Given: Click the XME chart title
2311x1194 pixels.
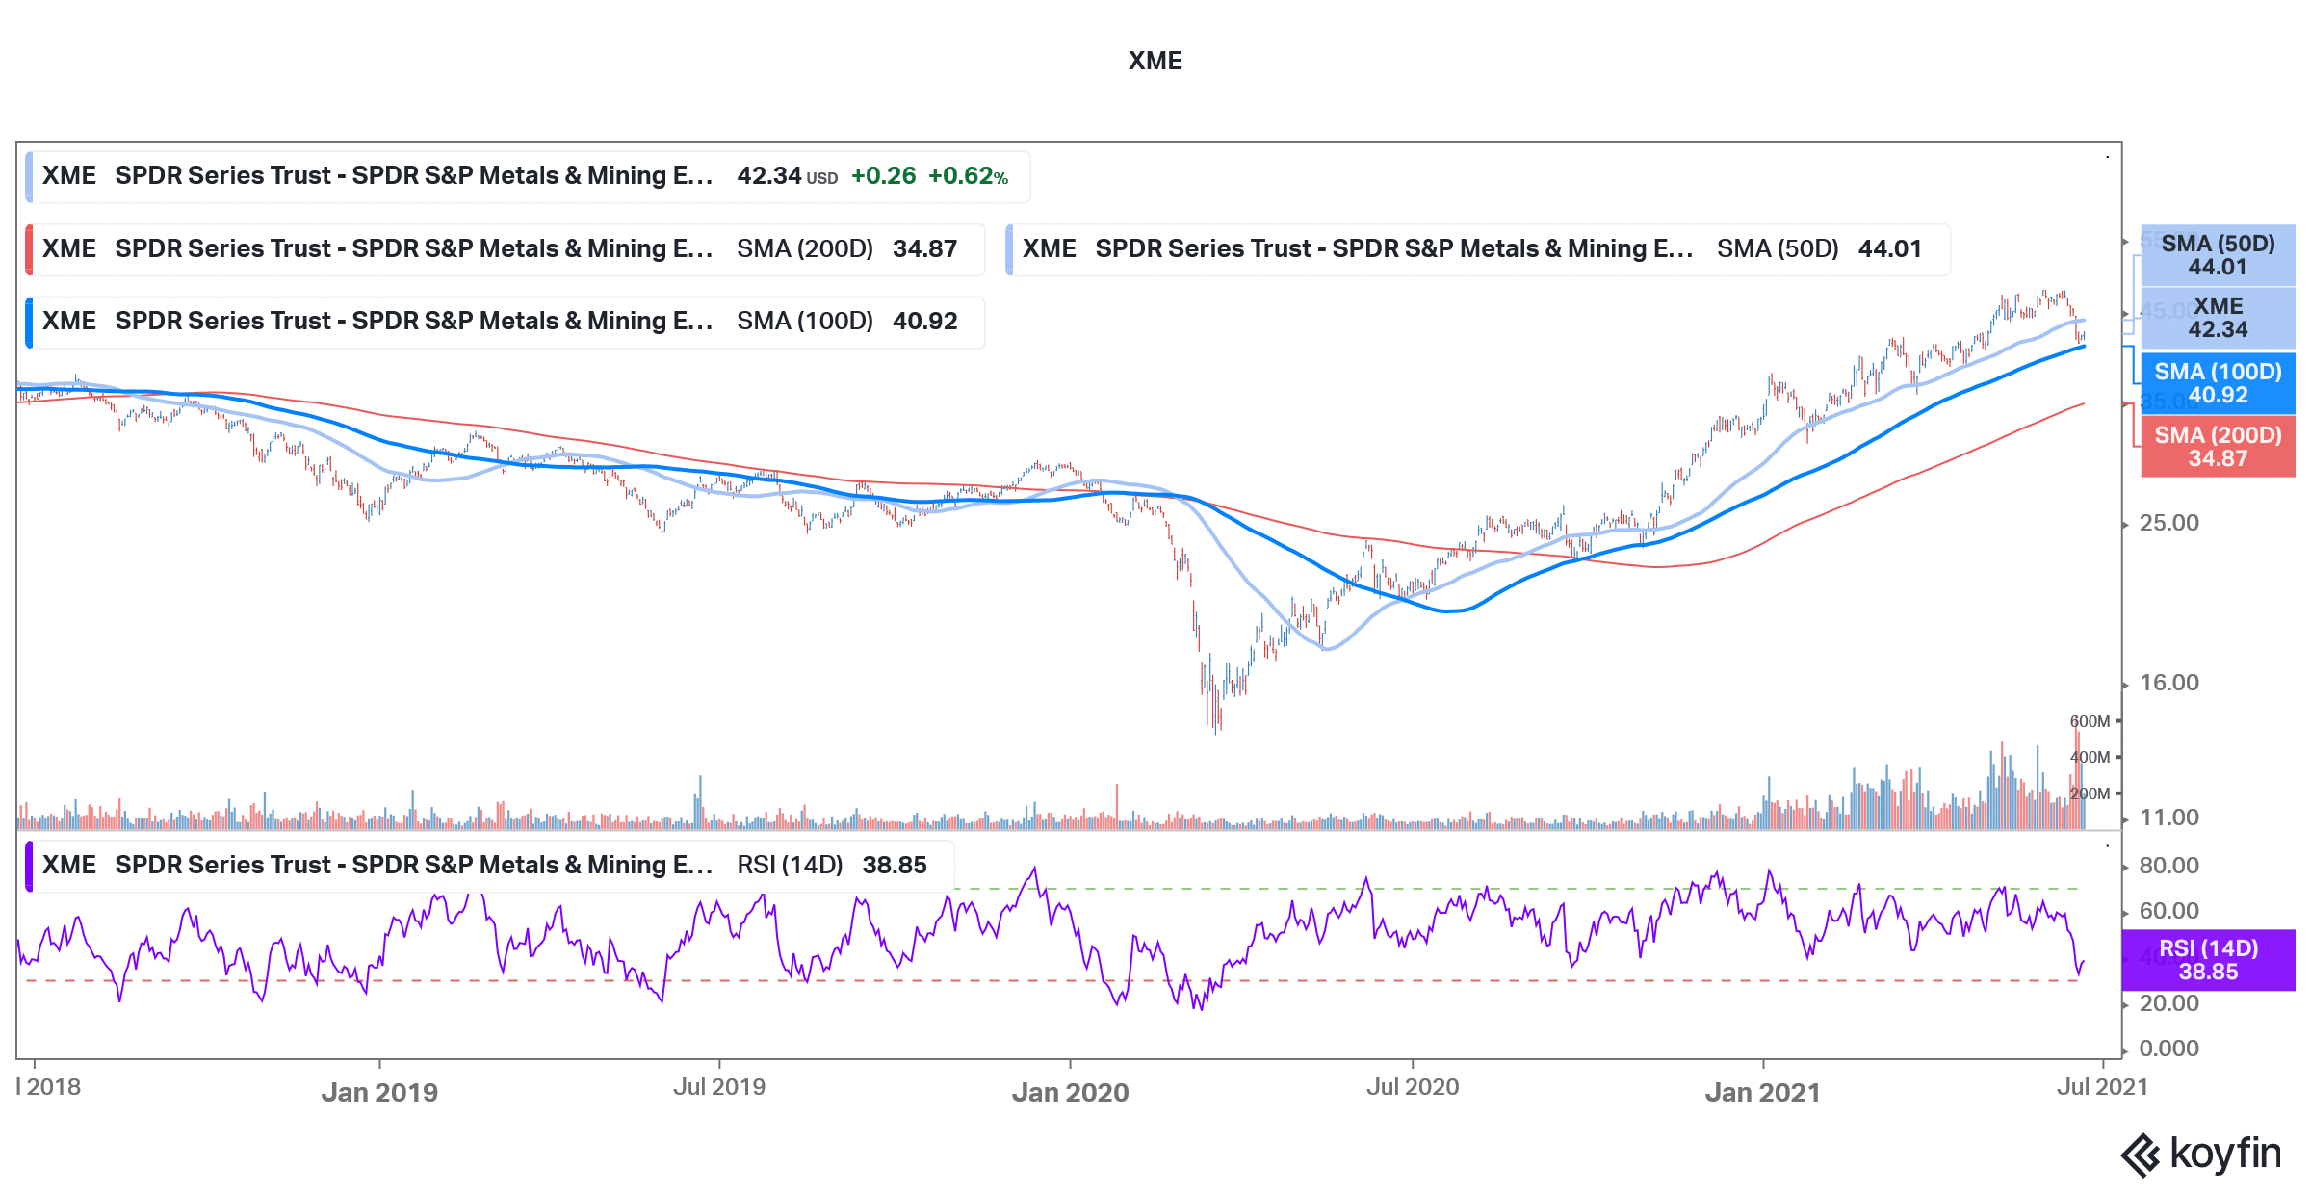Looking at the screenshot, I should pos(1155,61).
